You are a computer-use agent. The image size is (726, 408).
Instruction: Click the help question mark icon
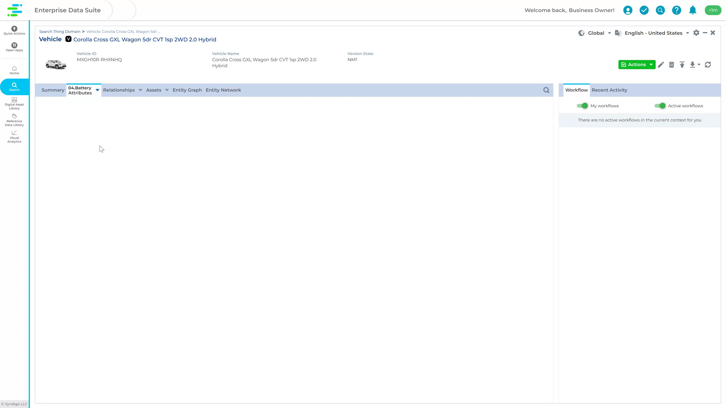(x=676, y=10)
